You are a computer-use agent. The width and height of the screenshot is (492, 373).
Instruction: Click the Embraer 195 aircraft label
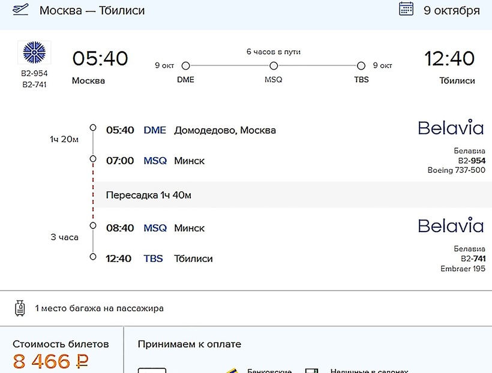(x=463, y=269)
